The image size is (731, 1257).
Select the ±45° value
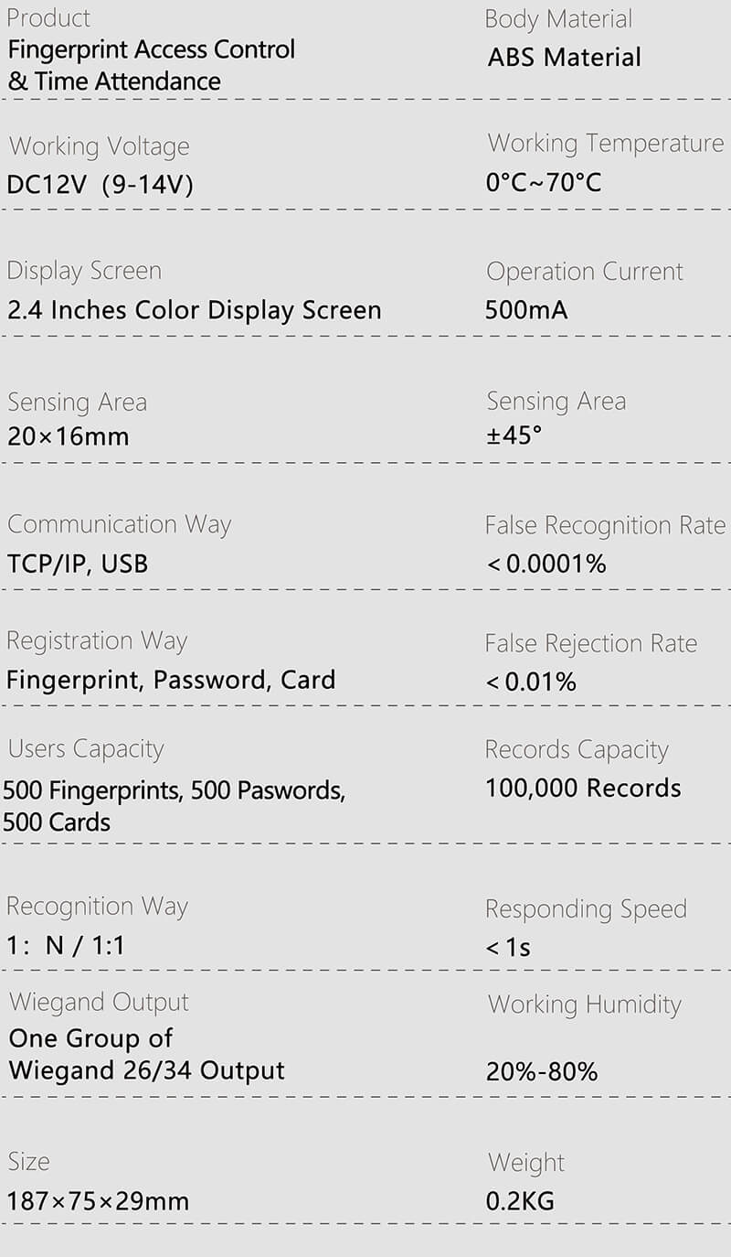(514, 435)
